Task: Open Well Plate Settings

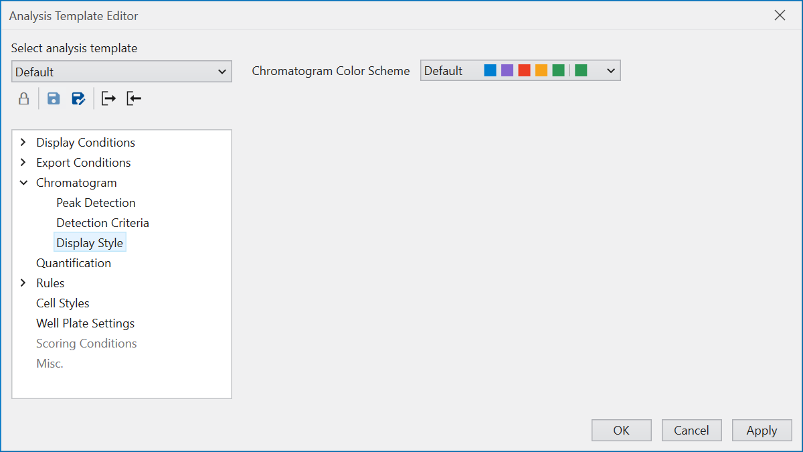Action: (85, 323)
